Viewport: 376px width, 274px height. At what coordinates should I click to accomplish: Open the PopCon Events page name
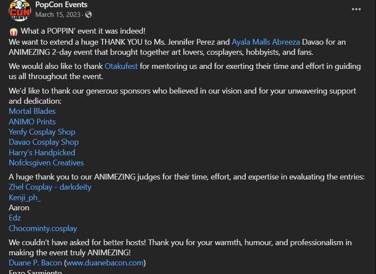point(61,5)
